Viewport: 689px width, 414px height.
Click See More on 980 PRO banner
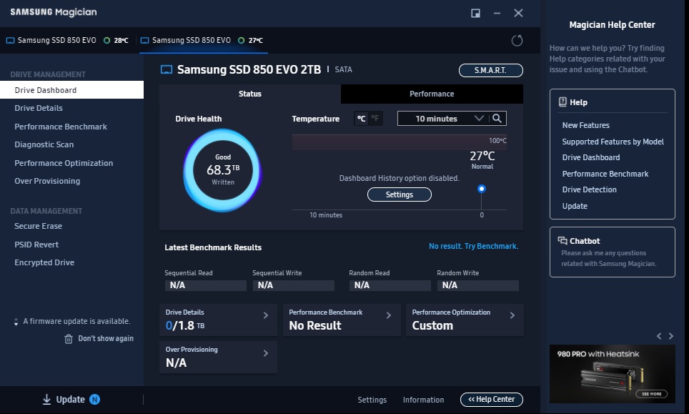(x=651, y=394)
